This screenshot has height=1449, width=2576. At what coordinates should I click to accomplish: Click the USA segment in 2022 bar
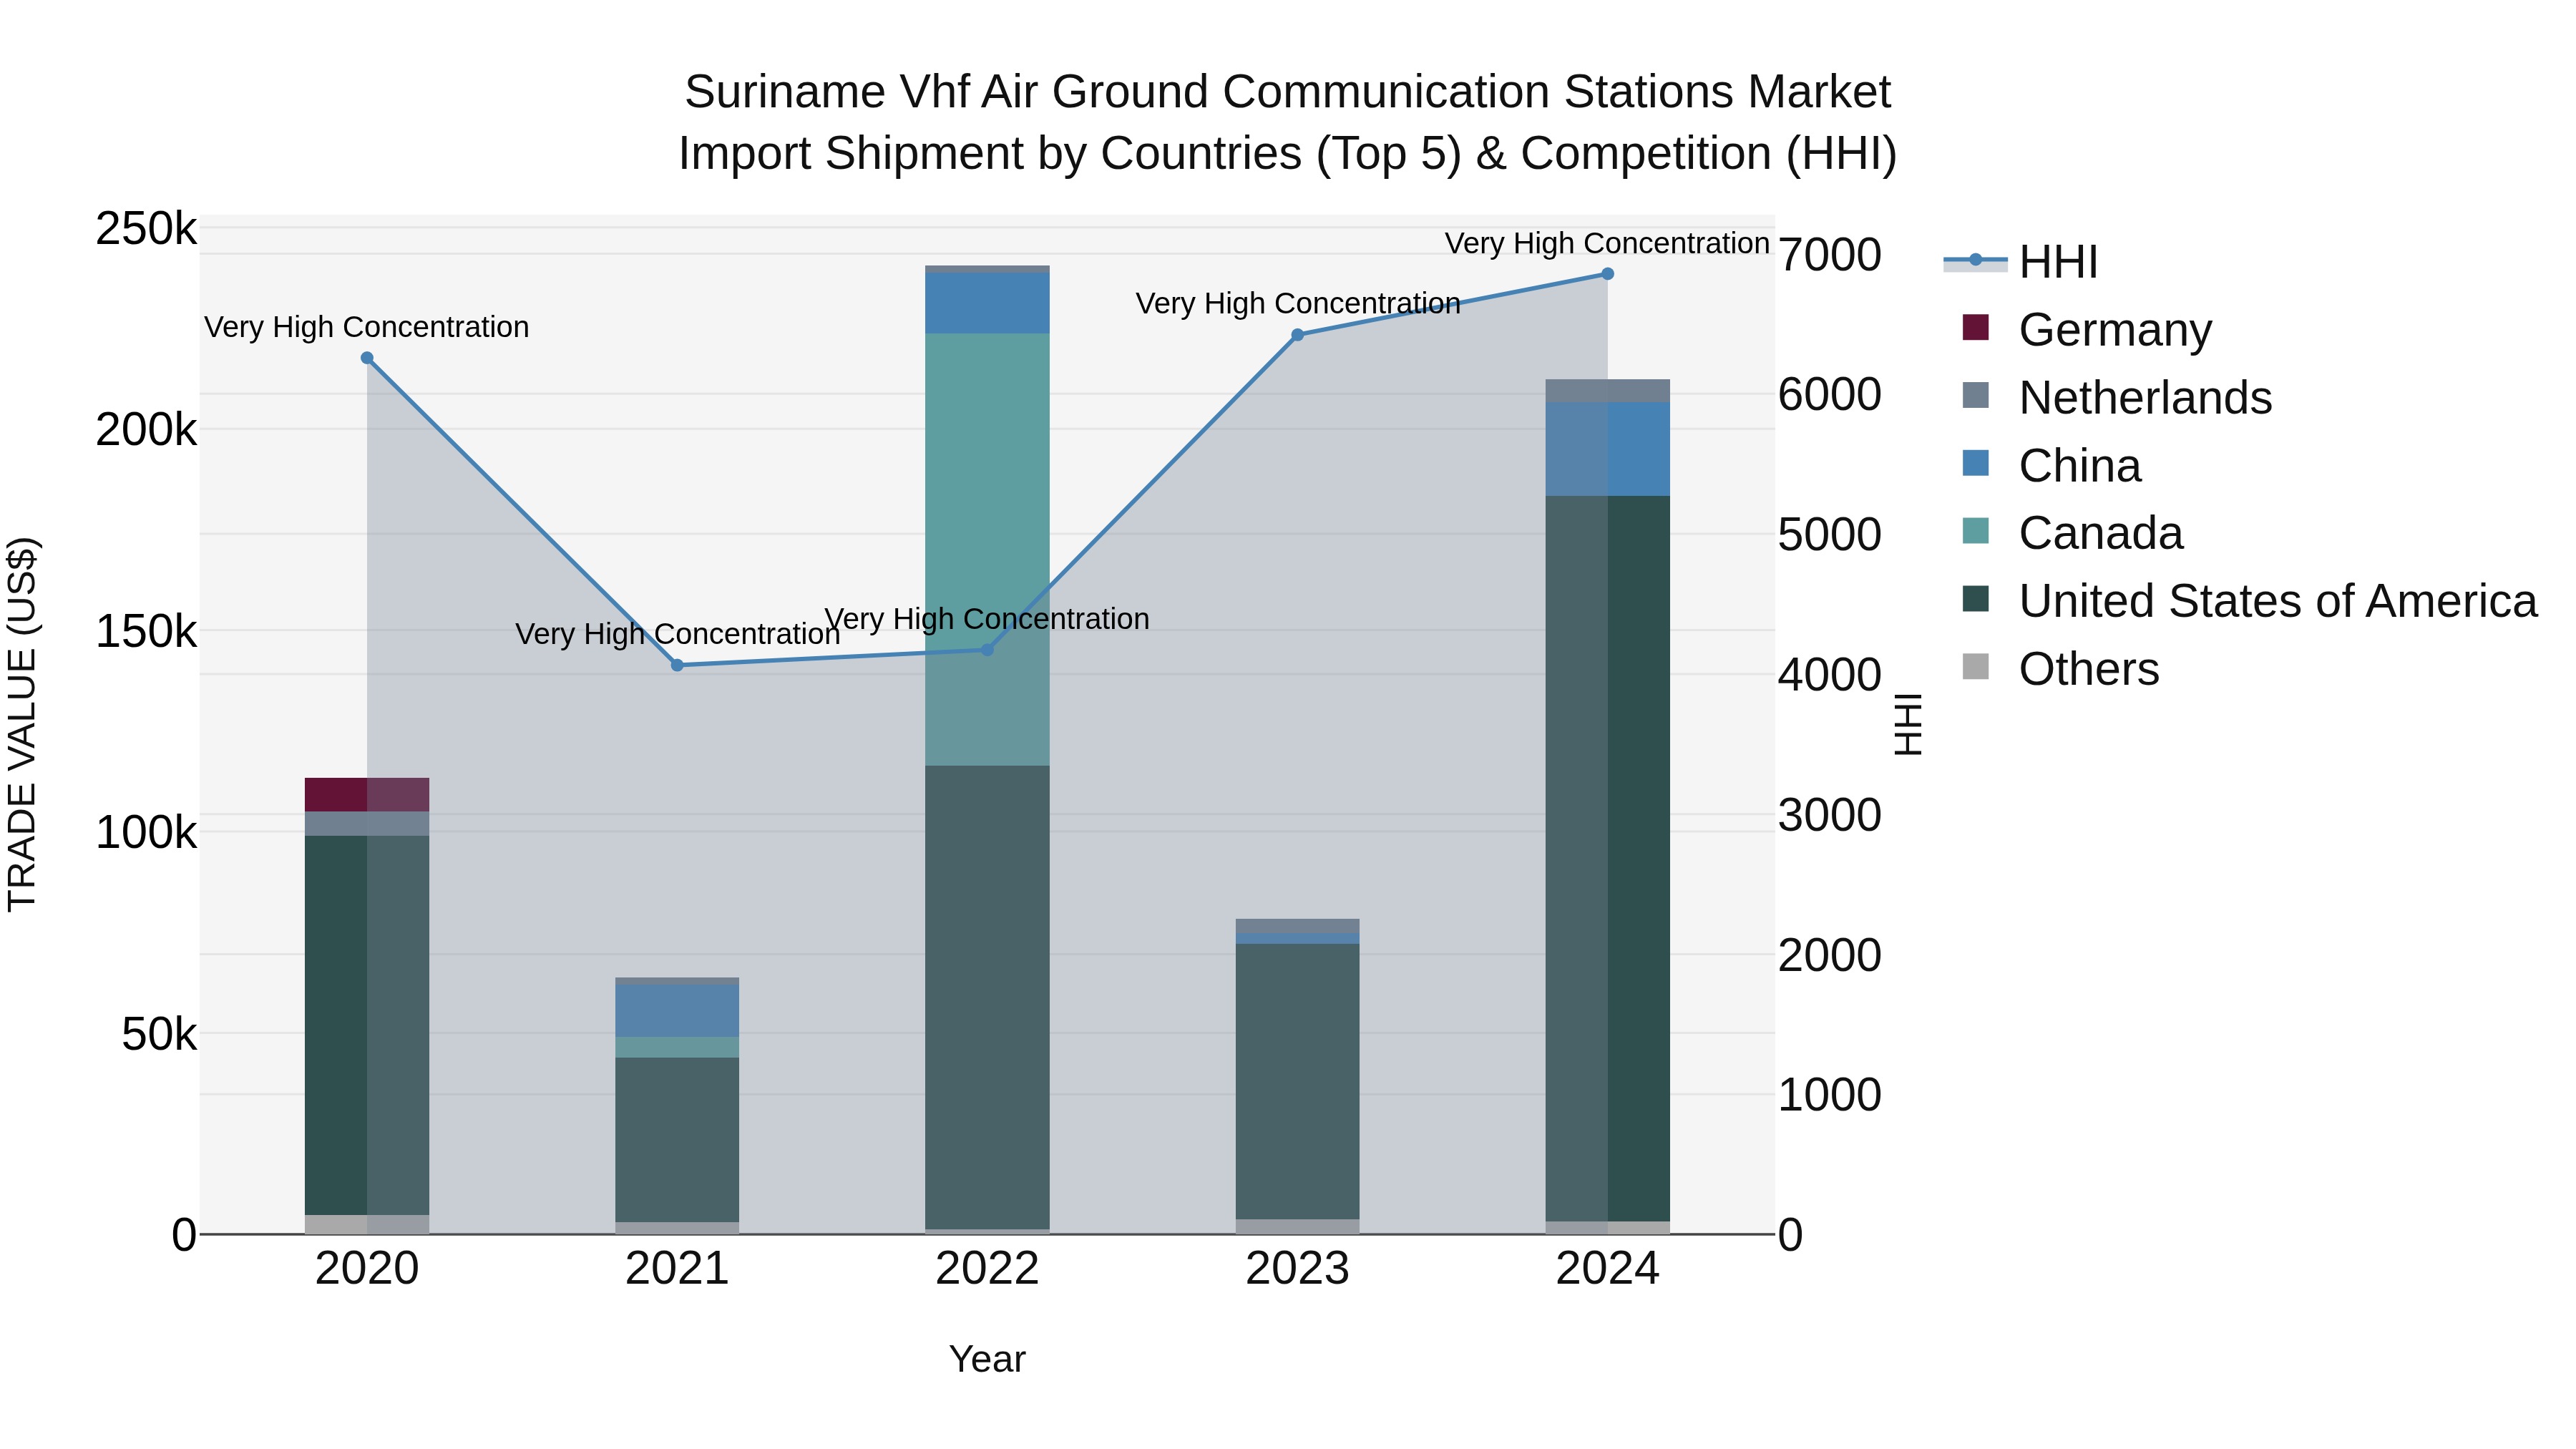(987, 998)
